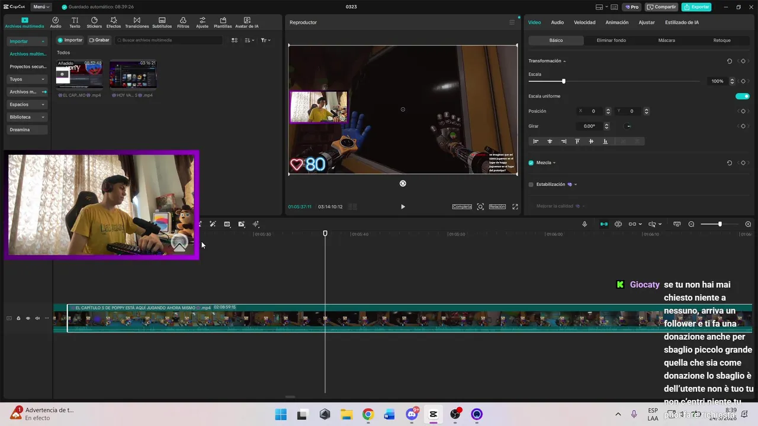Align clip to top
This screenshot has height=426, width=758.
(577, 141)
